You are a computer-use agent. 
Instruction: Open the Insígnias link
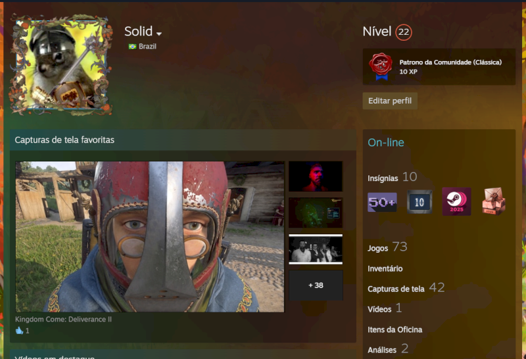coord(383,178)
